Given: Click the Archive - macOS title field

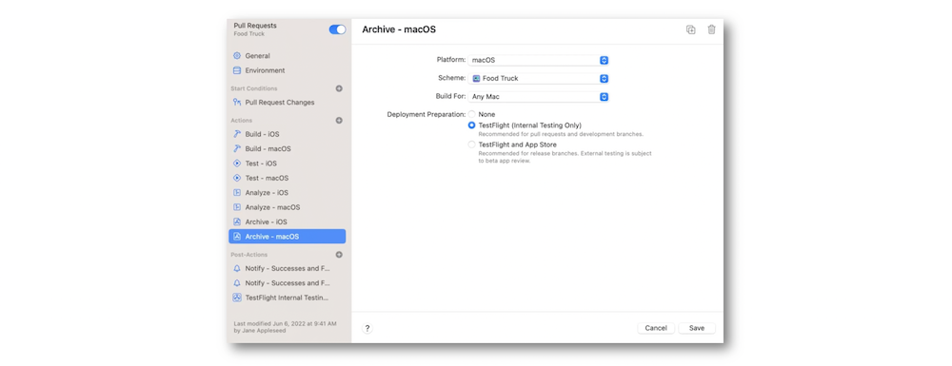Looking at the screenshot, I should tap(399, 29).
